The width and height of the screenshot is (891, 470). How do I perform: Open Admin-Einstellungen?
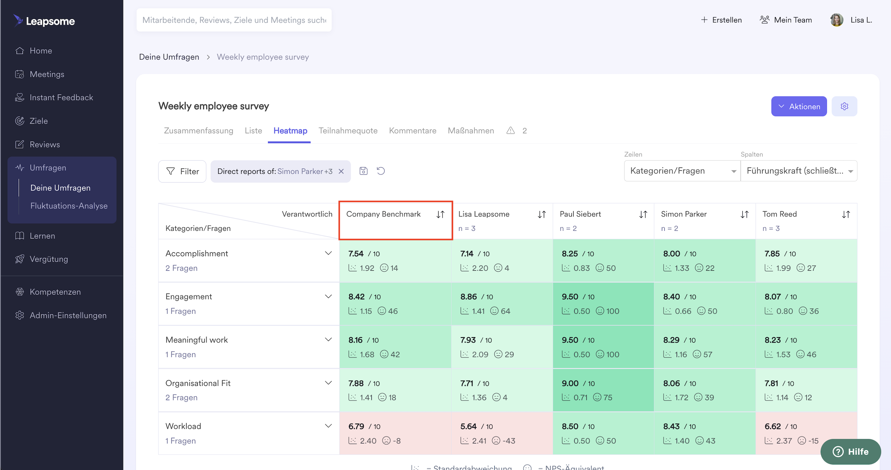[61, 315]
